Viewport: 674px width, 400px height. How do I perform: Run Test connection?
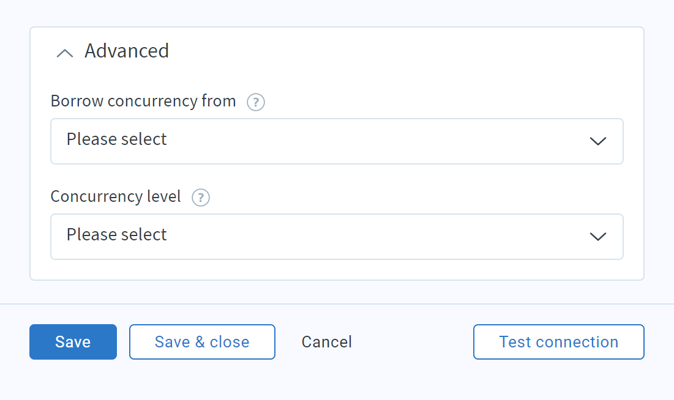click(559, 342)
